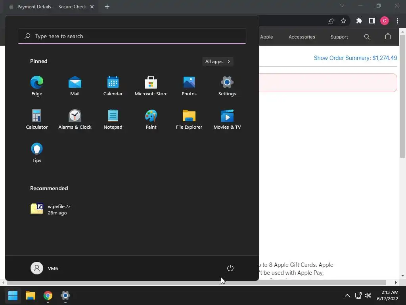The height and width of the screenshot is (305, 406).
Task: Open Support in Apple site nav
Action: coord(339,37)
